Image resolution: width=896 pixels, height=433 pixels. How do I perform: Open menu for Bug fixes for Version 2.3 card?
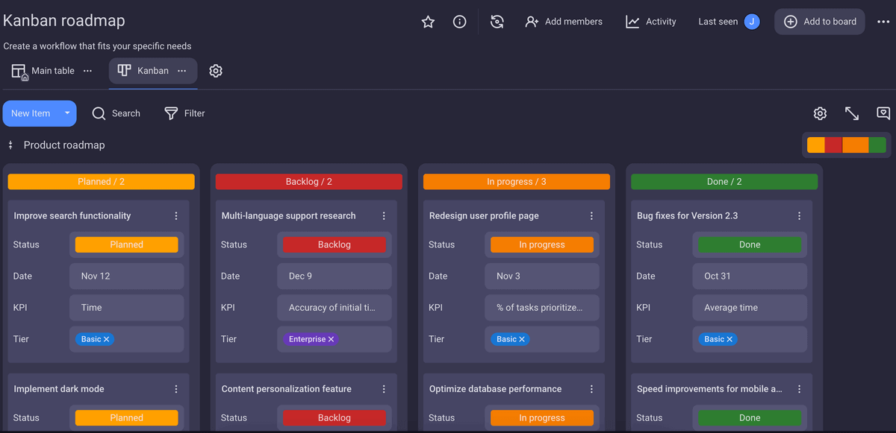pos(799,216)
